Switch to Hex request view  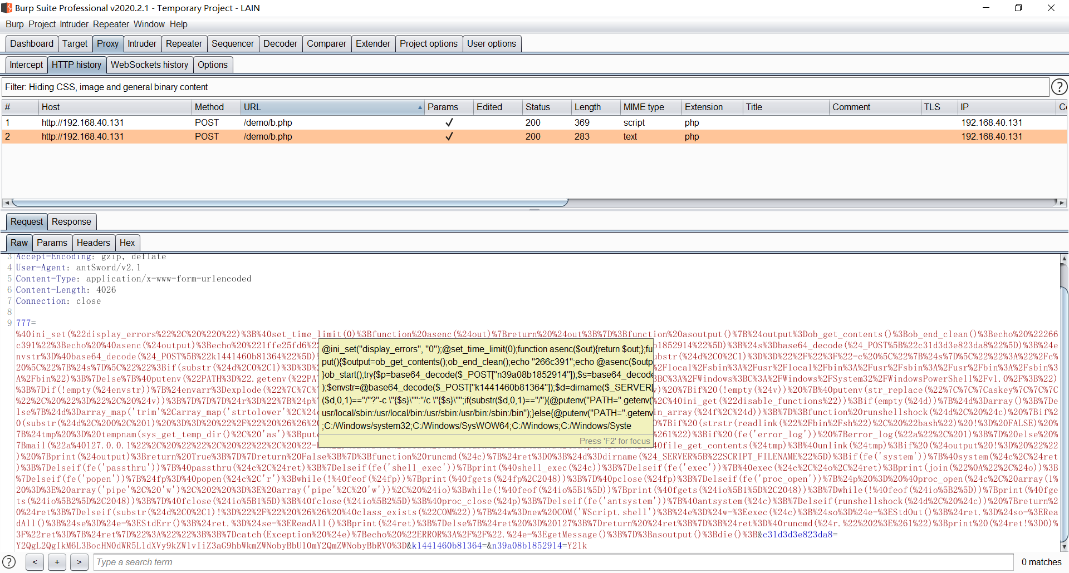(x=127, y=243)
